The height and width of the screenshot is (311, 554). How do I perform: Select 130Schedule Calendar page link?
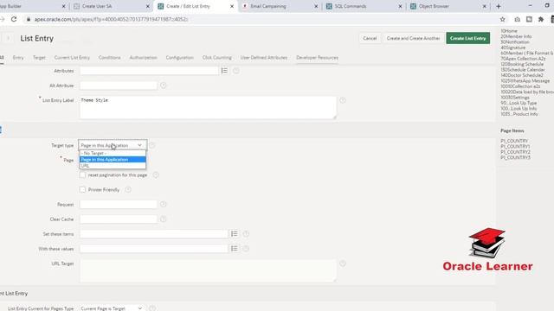(x=523, y=70)
